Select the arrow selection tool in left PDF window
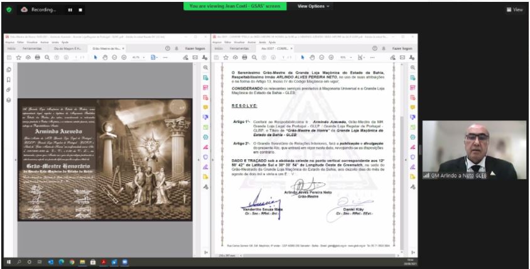Image resolution: width=530 pixels, height=269 pixels. point(95,57)
